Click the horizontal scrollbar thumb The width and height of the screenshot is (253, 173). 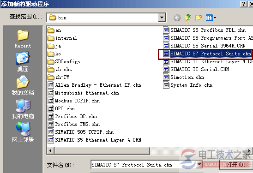pos(102,151)
